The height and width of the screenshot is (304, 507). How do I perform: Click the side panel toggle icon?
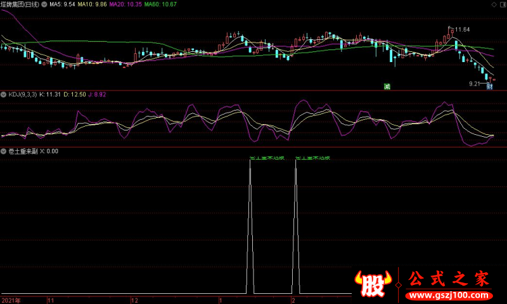(503, 4)
